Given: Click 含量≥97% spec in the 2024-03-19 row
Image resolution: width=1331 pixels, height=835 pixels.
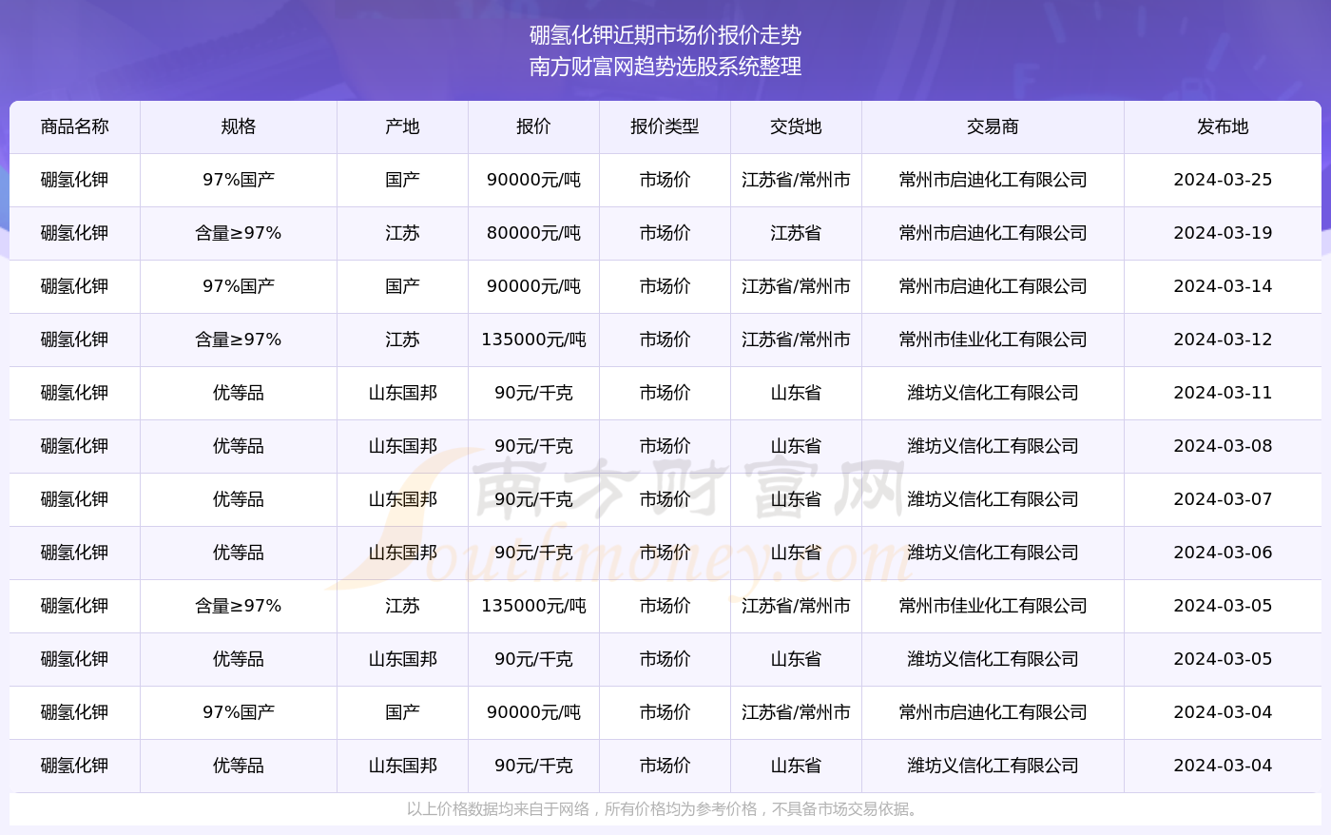Looking at the screenshot, I should point(239,233).
